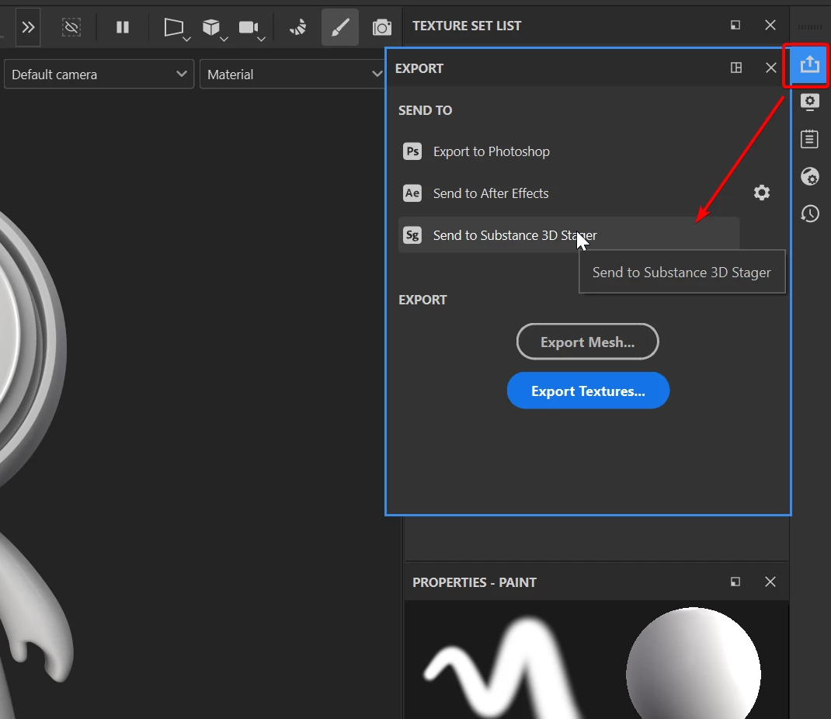The height and width of the screenshot is (719, 831).
Task: Open After Effects send settings gear
Action: click(762, 193)
